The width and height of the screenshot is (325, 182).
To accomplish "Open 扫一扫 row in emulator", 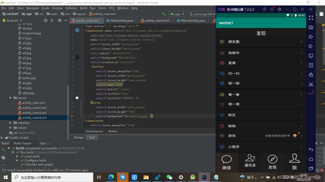I will (x=261, y=73).
